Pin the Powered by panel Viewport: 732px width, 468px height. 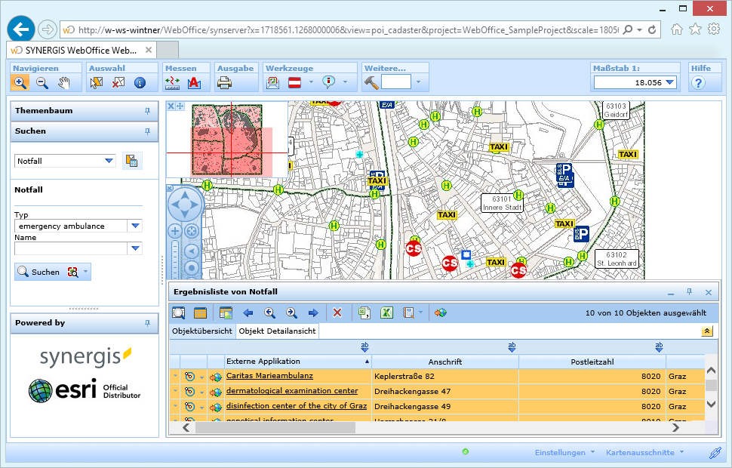click(x=148, y=322)
